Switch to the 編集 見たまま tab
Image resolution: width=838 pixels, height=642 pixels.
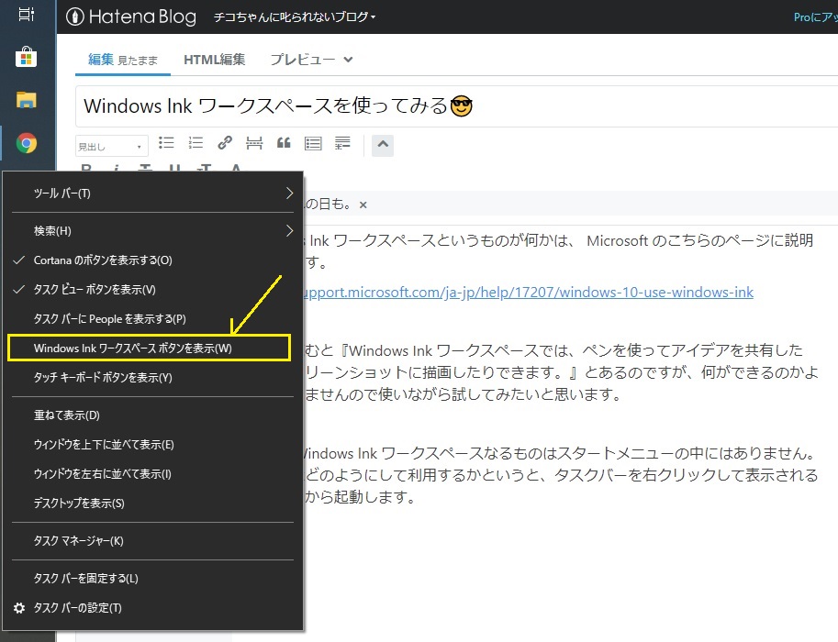pyautogui.click(x=123, y=60)
